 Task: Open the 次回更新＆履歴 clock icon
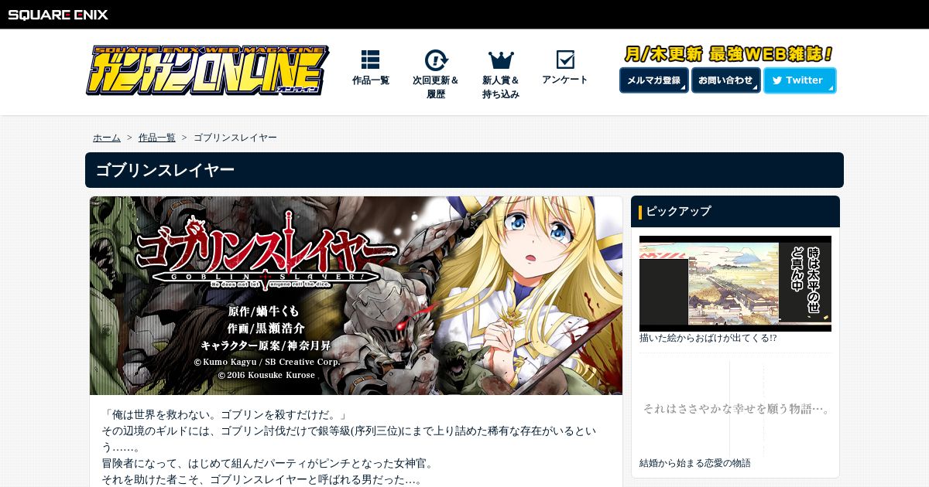[436, 60]
